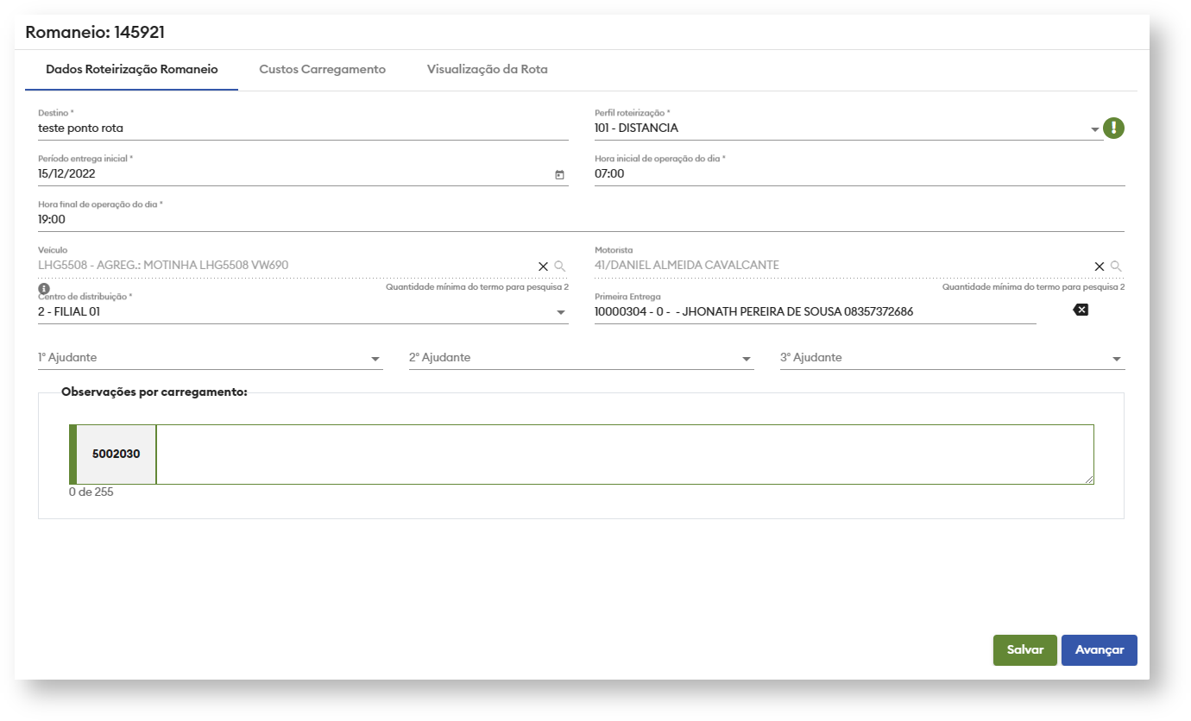The image size is (1191, 721).
Task: Click the search magnifier in the Veículo field
Action: pyautogui.click(x=560, y=266)
